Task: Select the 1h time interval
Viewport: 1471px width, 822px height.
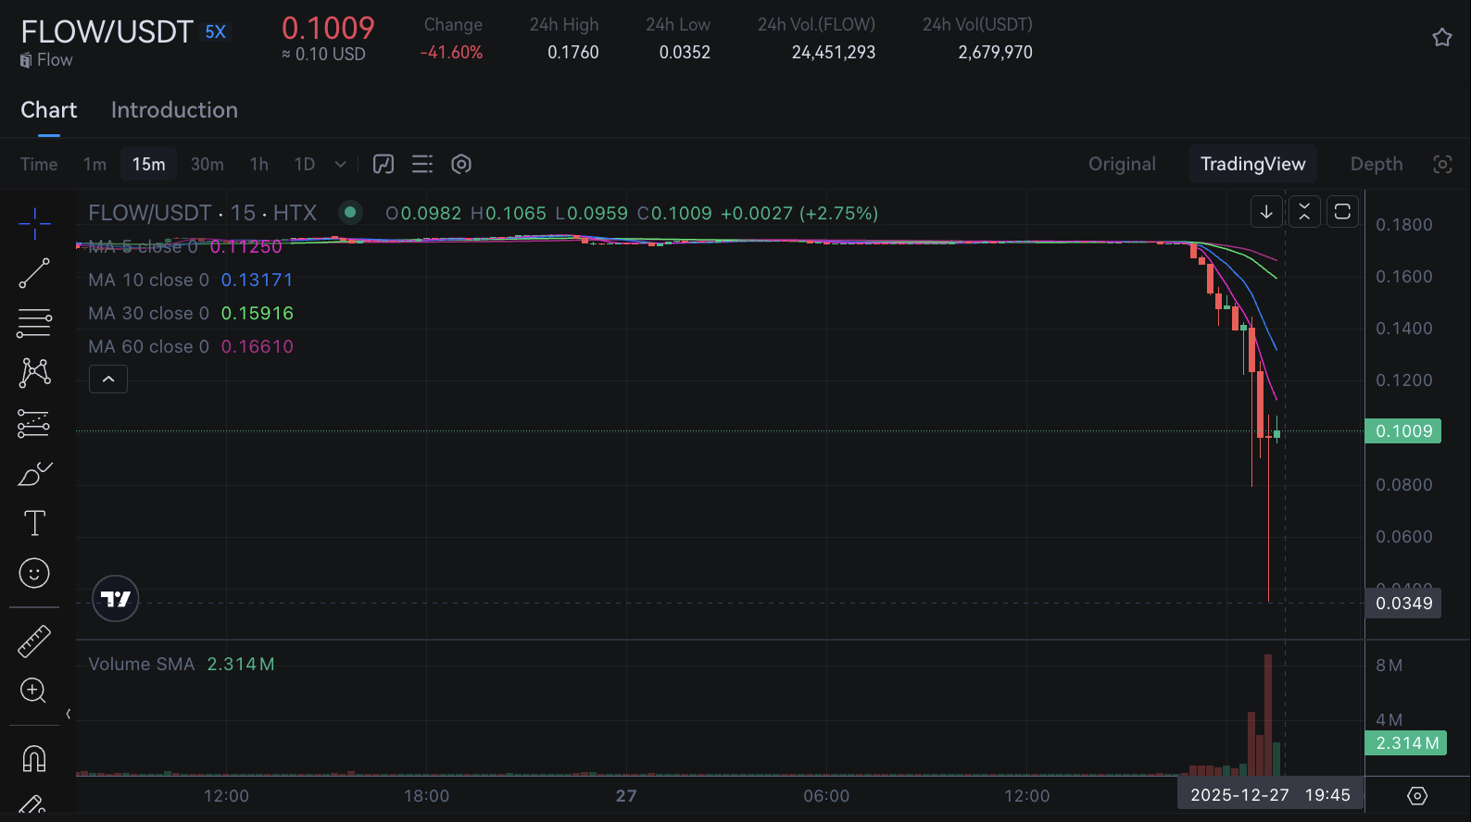Action: [x=258, y=164]
